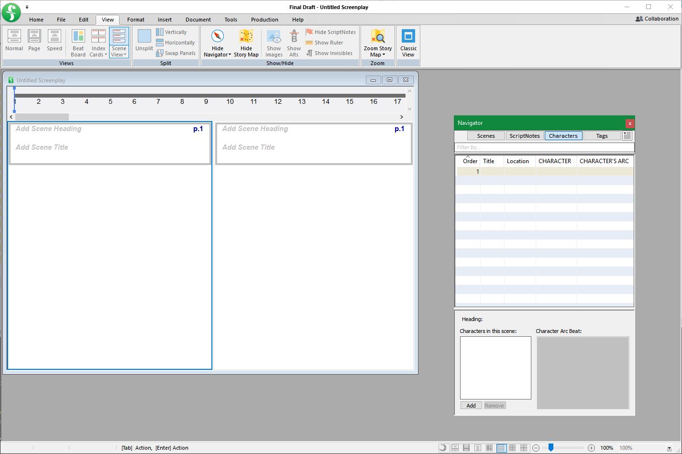The height and width of the screenshot is (454, 682).
Task: Click the Hide Navigator compass icon
Action: pyautogui.click(x=218, y=37)
